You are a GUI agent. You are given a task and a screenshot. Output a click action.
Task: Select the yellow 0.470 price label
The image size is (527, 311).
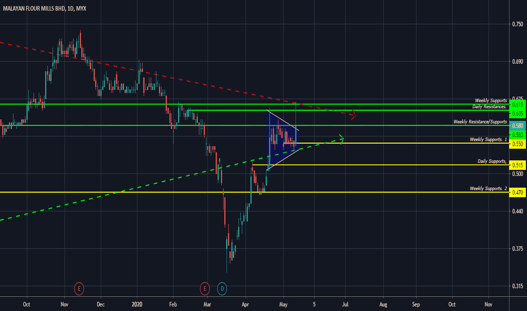517,193
